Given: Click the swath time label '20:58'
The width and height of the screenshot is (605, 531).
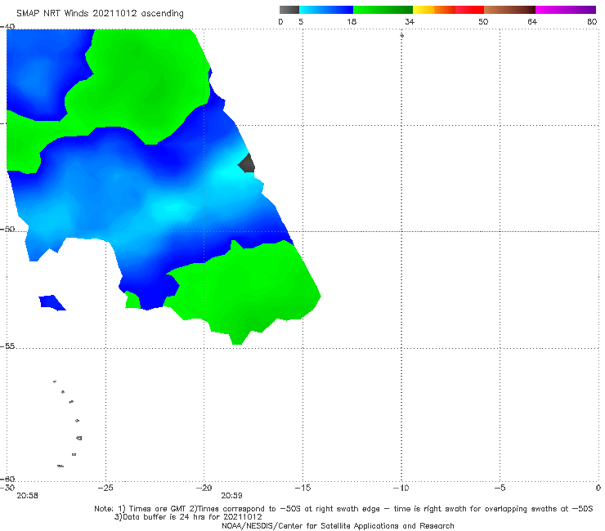Looking at the screenshot, I should (28, 496).
